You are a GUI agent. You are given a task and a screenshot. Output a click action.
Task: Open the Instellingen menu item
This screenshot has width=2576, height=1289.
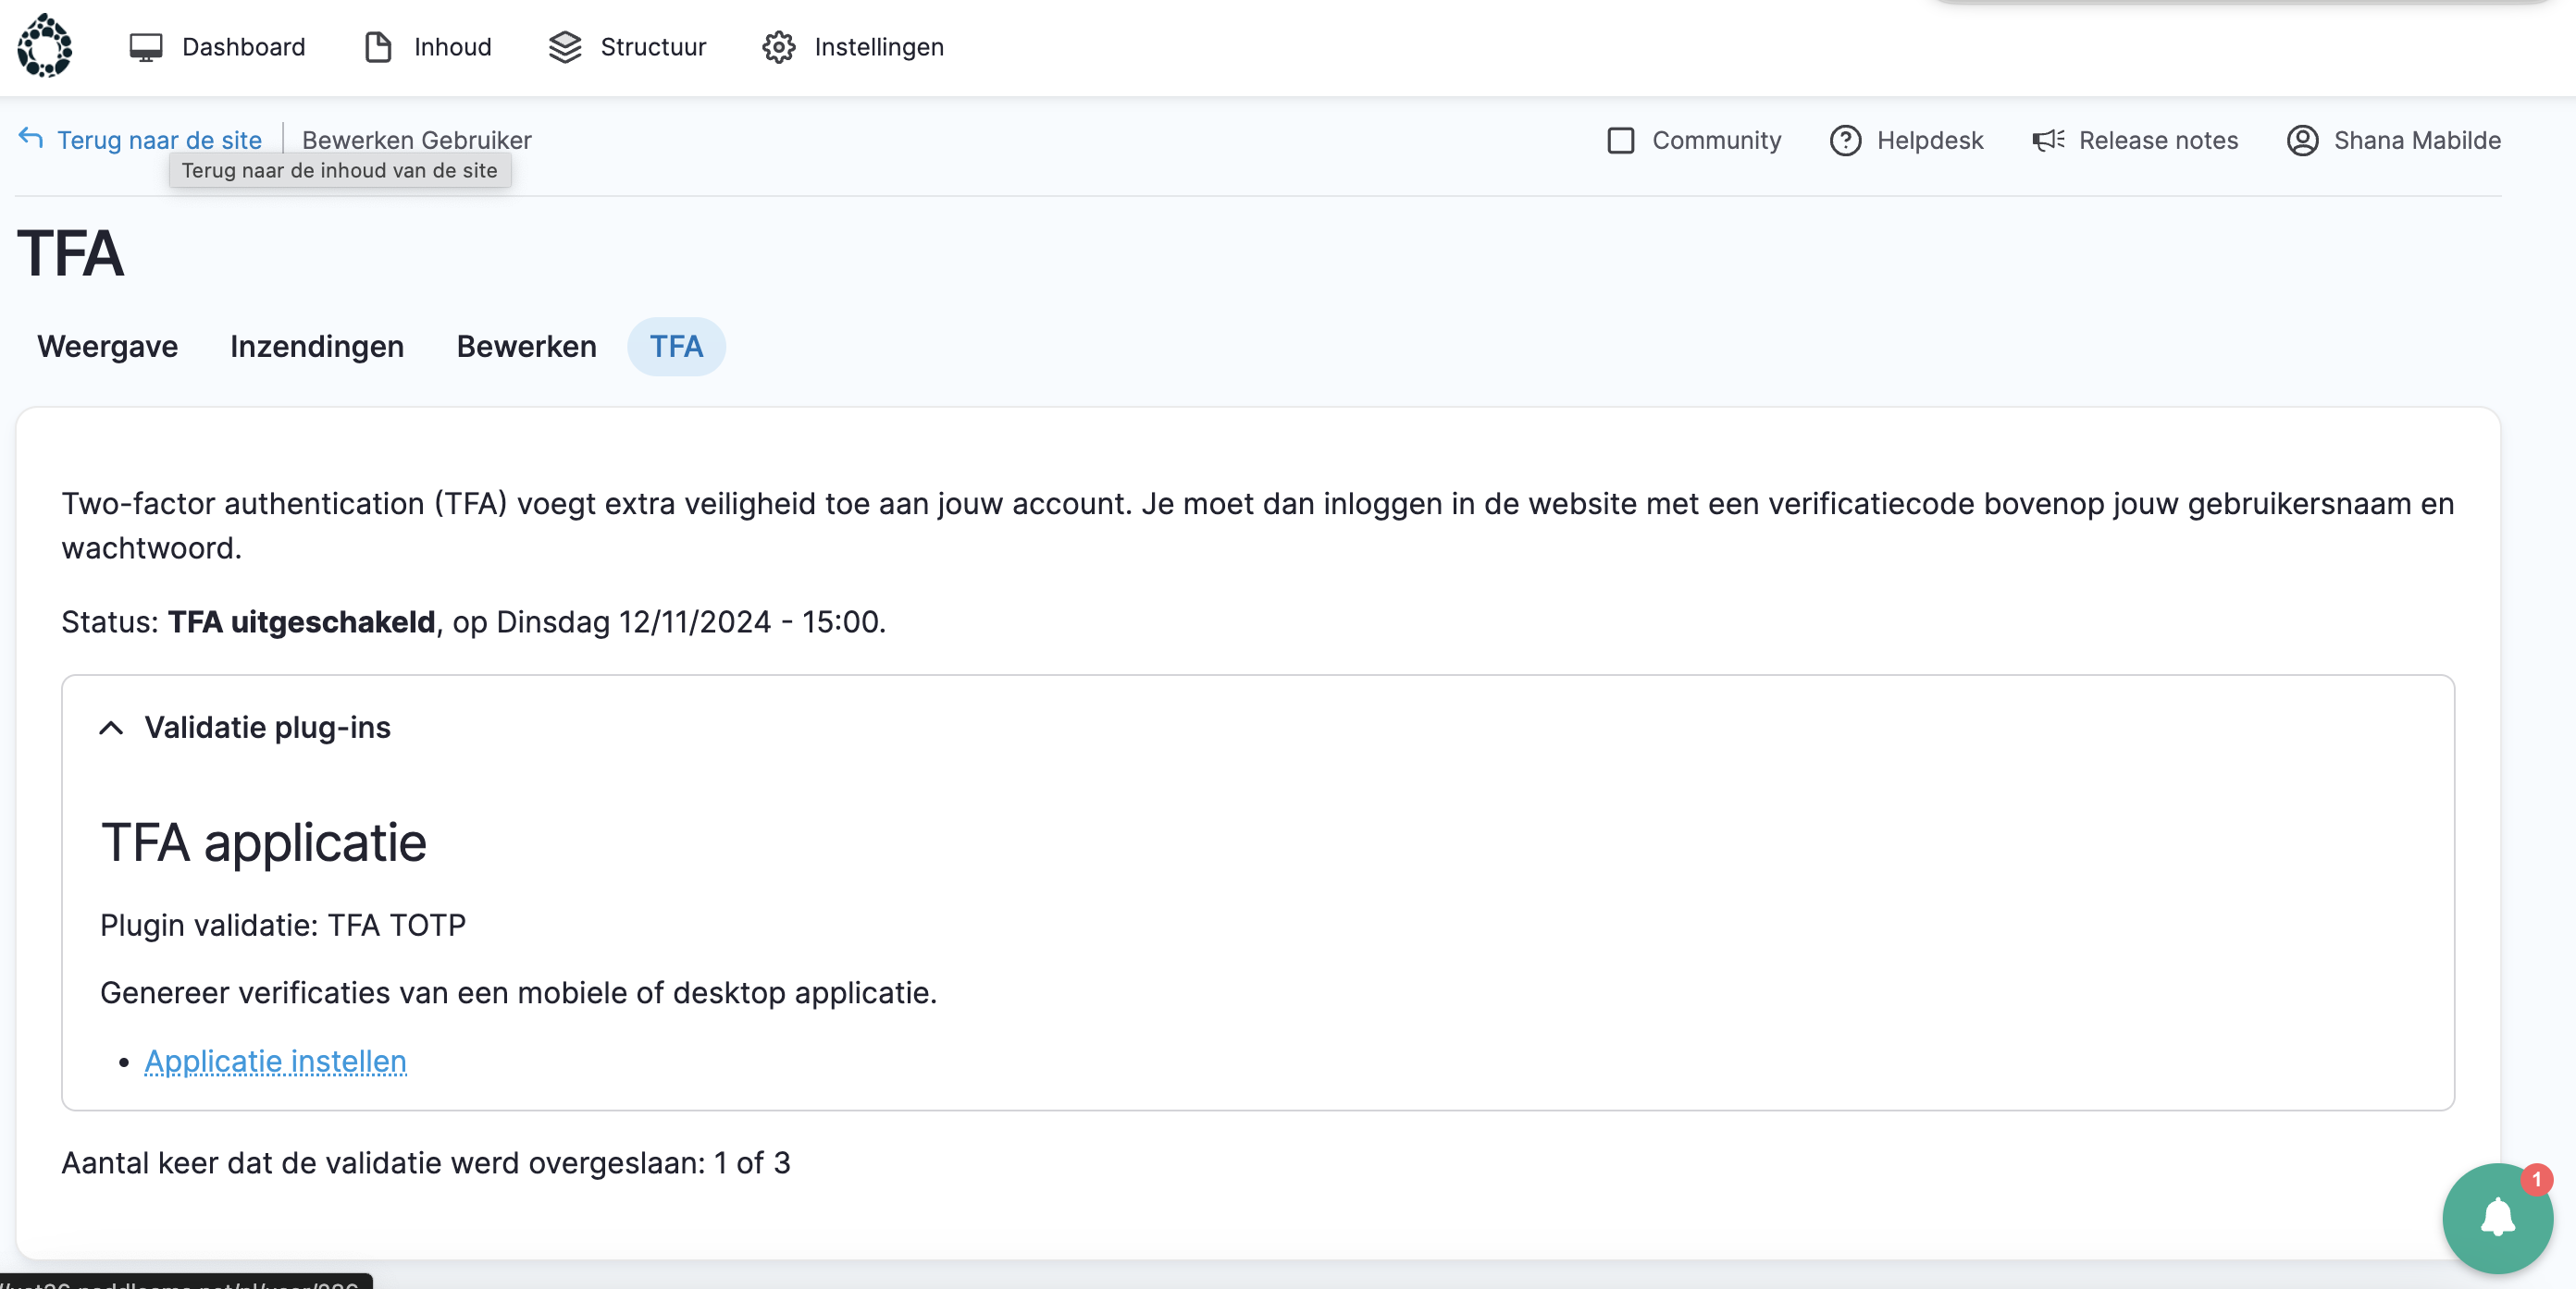coord(878,47)
